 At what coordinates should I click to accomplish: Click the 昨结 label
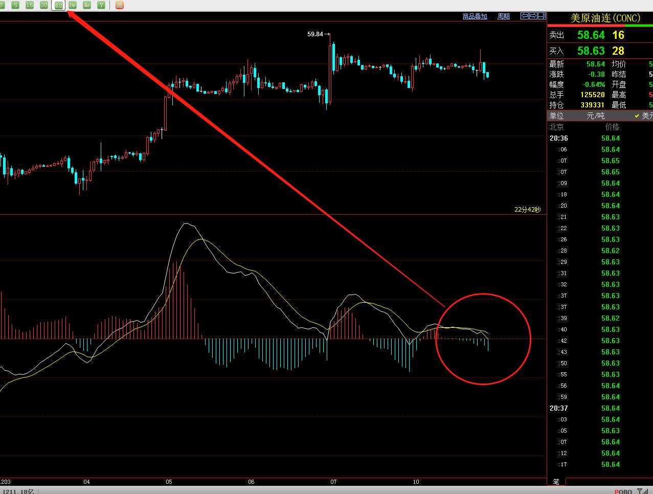tap(619, 74)
